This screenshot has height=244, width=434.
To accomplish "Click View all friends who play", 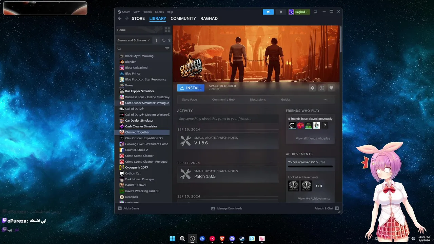I will [313, 138].
